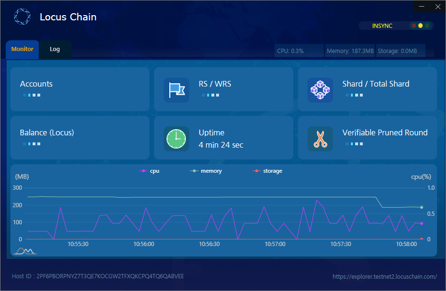Click the RS / WRS flag icon
Screen dimensions: 446x291
coord(176,90)
